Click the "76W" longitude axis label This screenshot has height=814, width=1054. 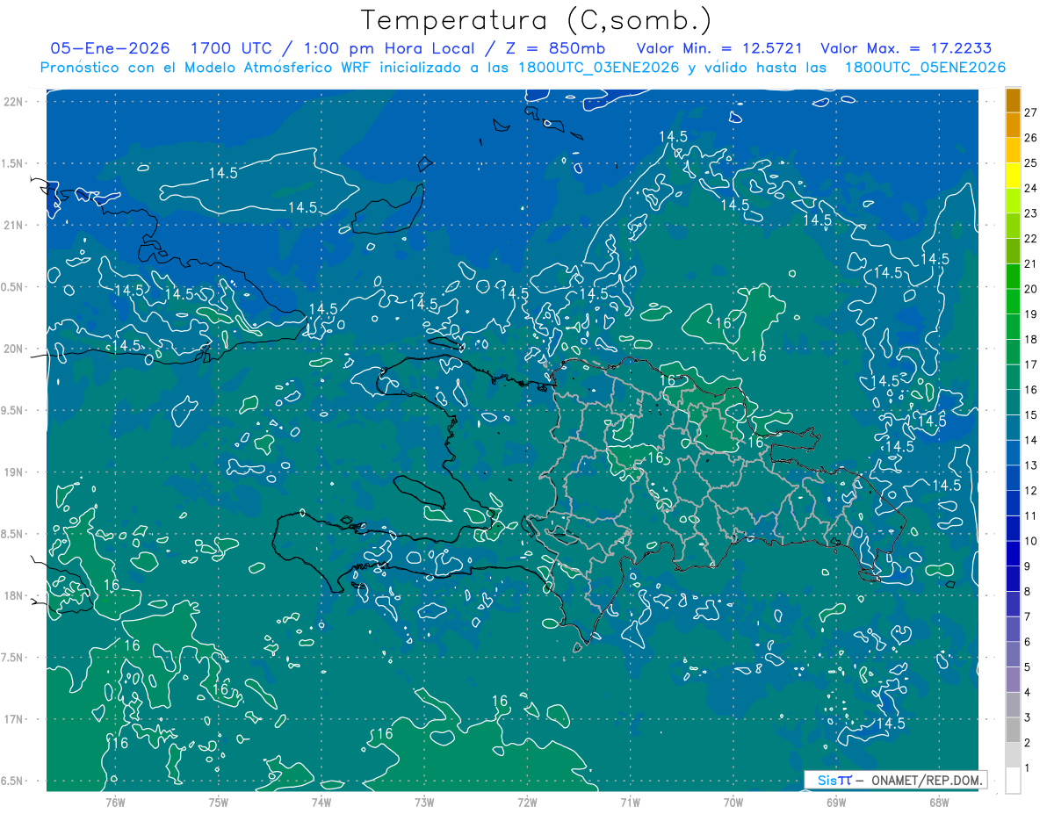pyautogui.click(x=115, y=802)
